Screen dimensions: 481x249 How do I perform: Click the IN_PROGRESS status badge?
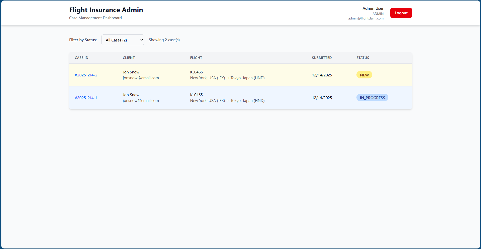(x=372, y=97)
